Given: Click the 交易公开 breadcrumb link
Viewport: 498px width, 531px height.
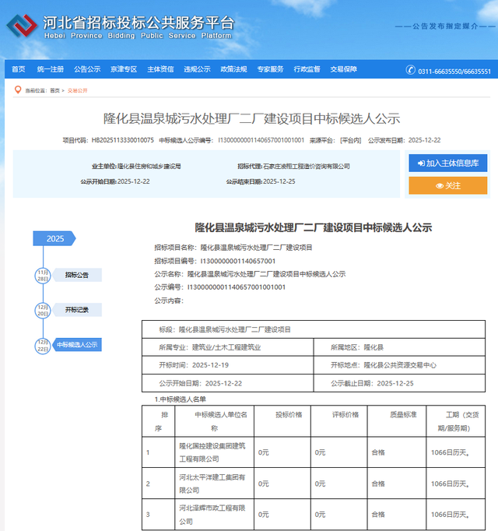Looking at the screenshot, I should pos(78,90).
